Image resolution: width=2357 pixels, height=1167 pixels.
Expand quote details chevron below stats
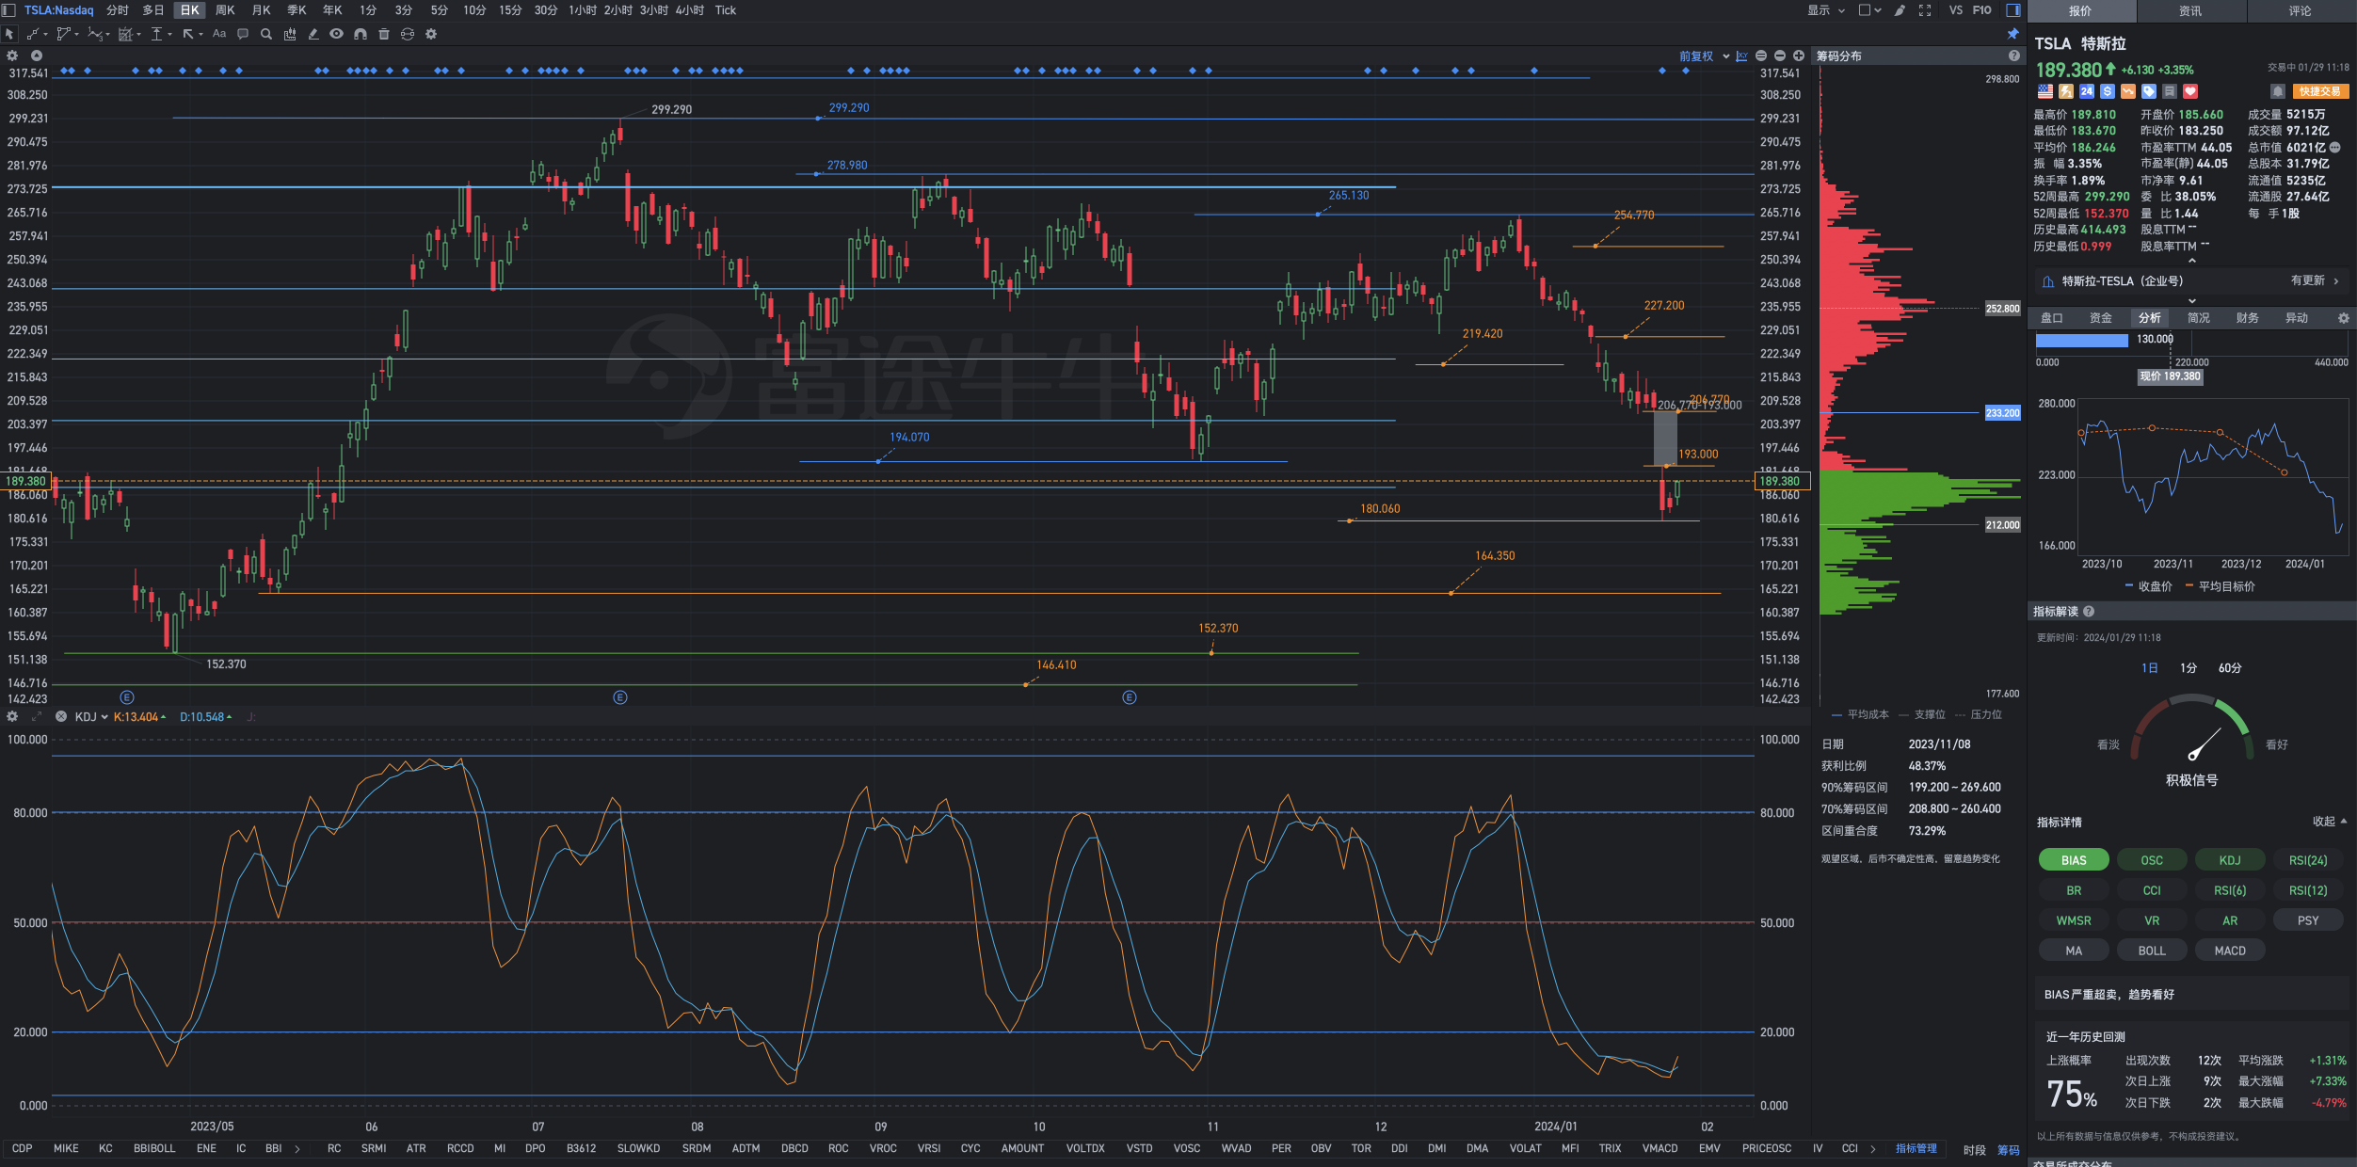tap(2192, 261)
